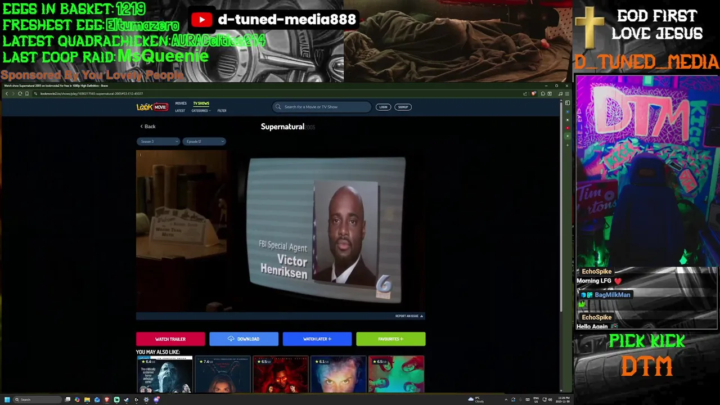Screen dimensions: 720x405
Task: Add show to Watch Later
Action: pos(317,339)
